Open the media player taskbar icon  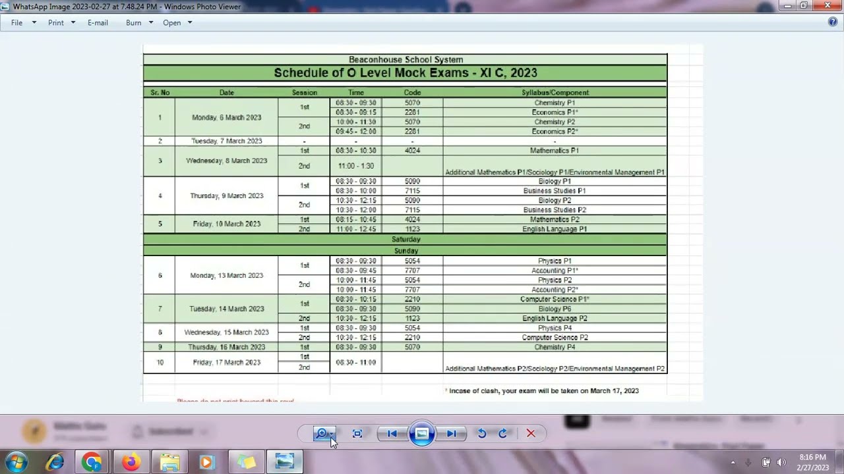click(207, 462)
